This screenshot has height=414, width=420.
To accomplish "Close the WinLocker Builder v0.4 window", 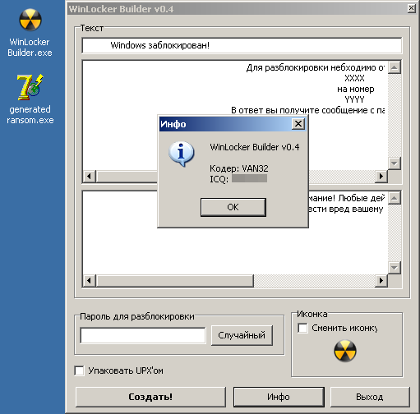I will (412, 8).
